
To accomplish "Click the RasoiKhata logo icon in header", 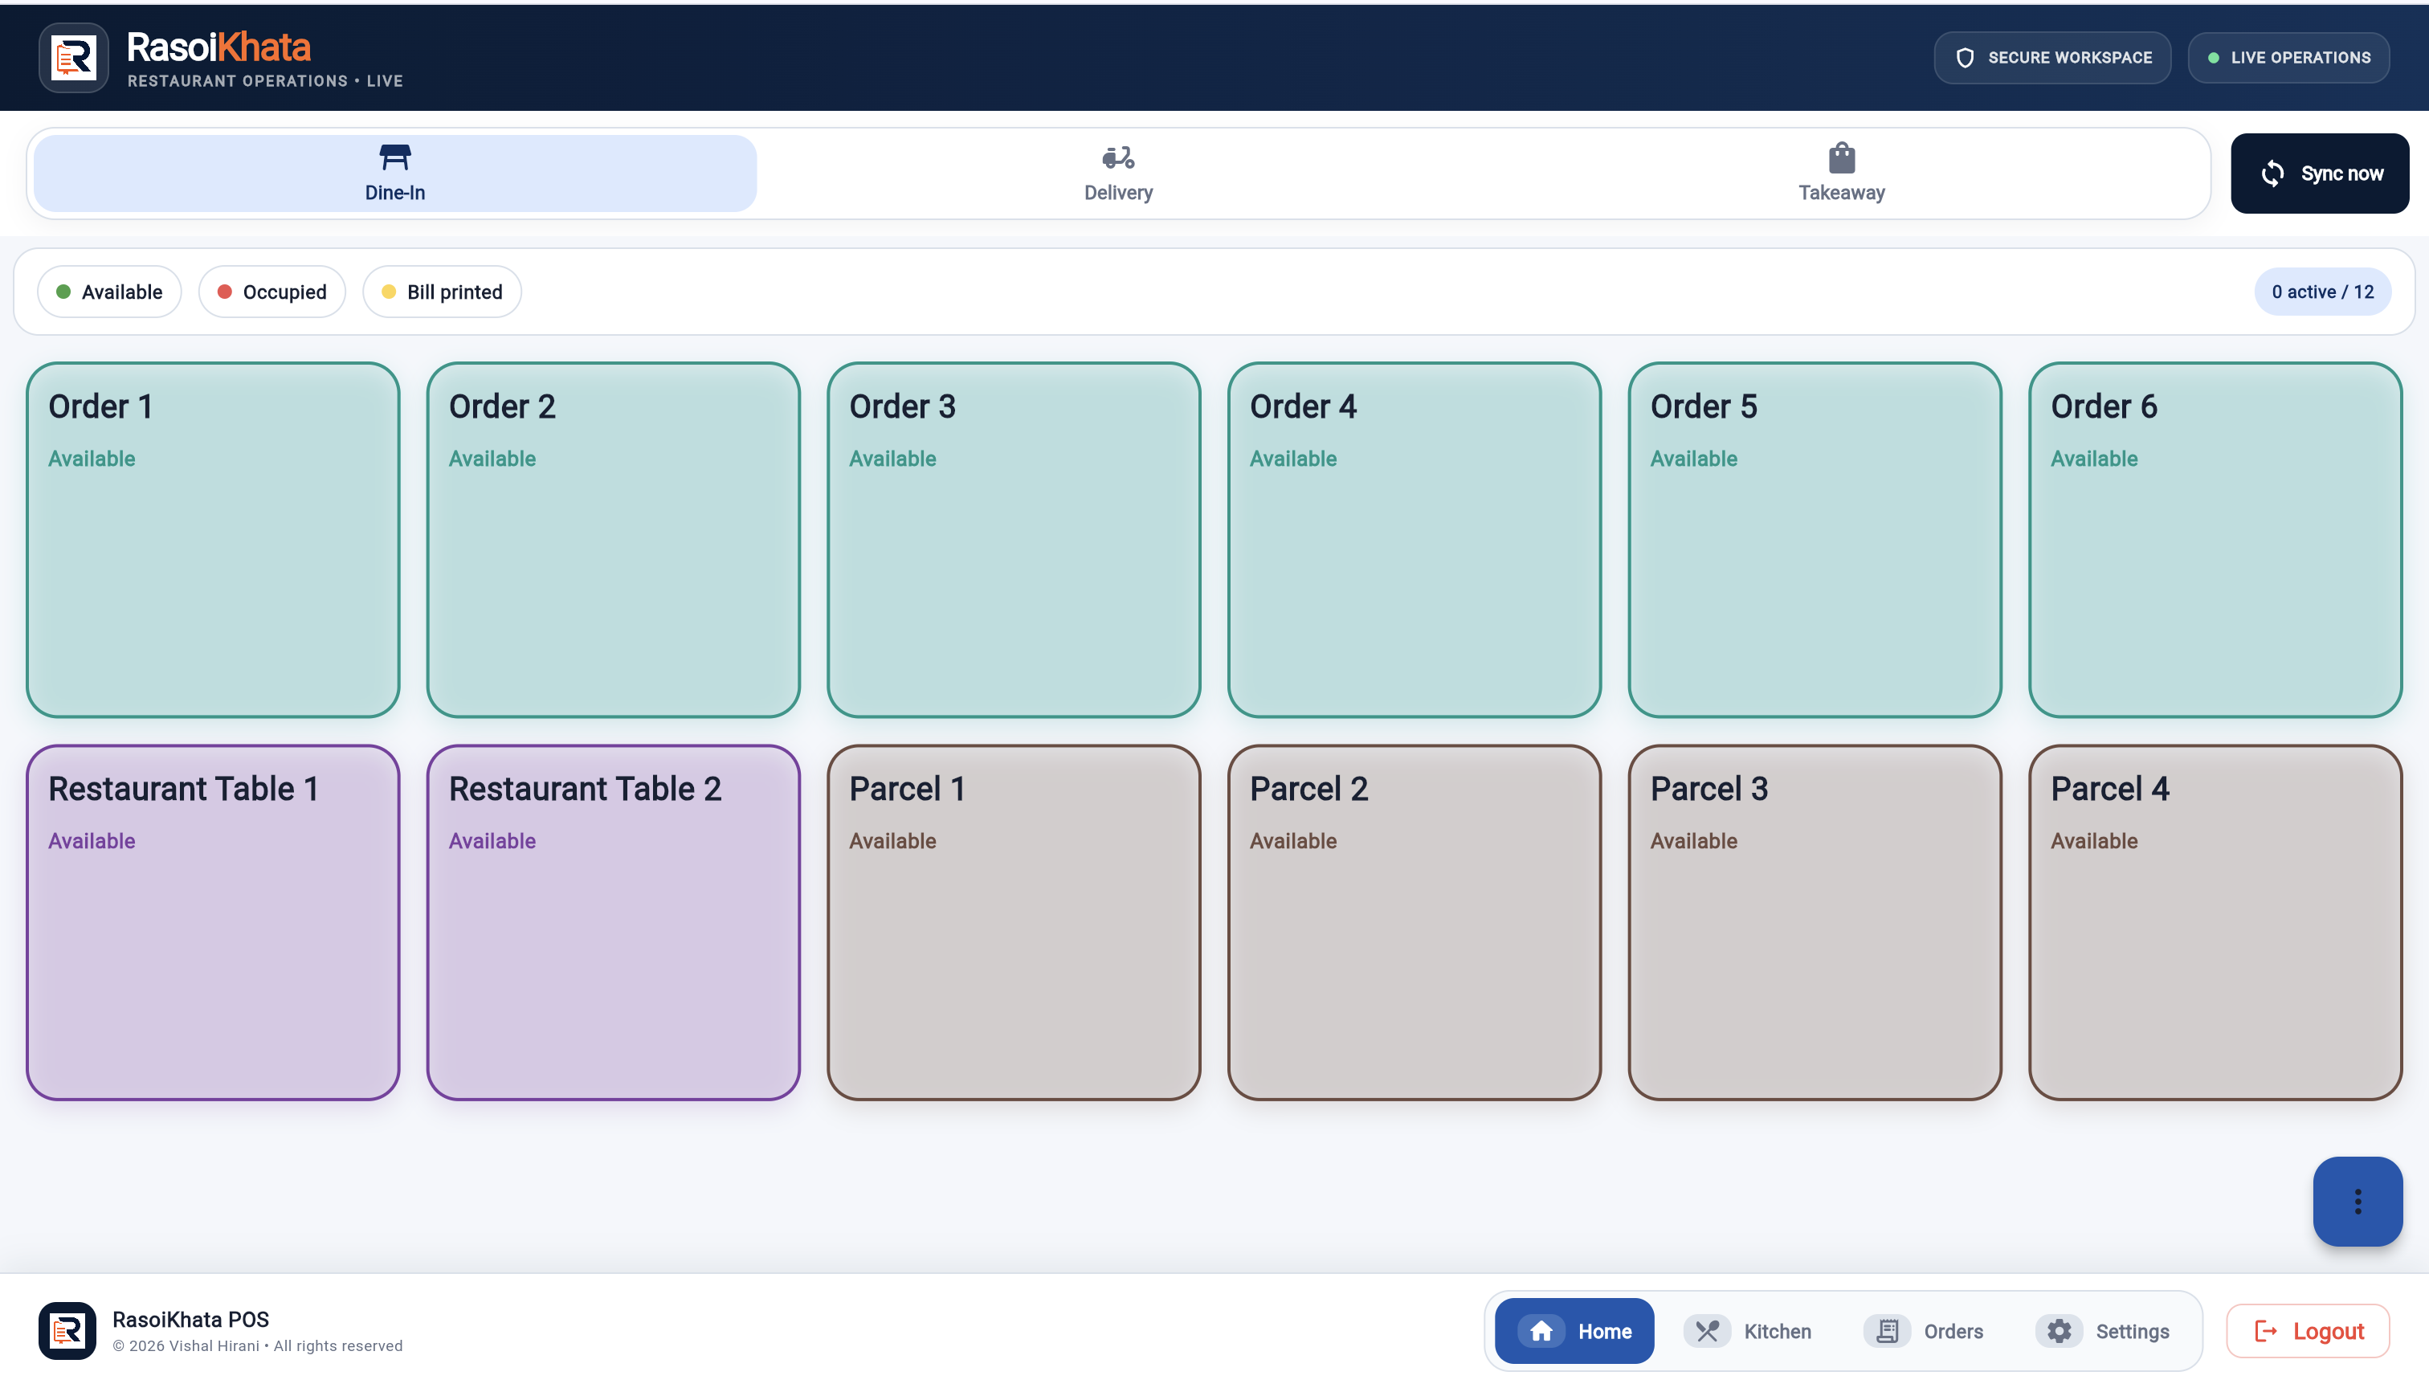I will 73,57.
